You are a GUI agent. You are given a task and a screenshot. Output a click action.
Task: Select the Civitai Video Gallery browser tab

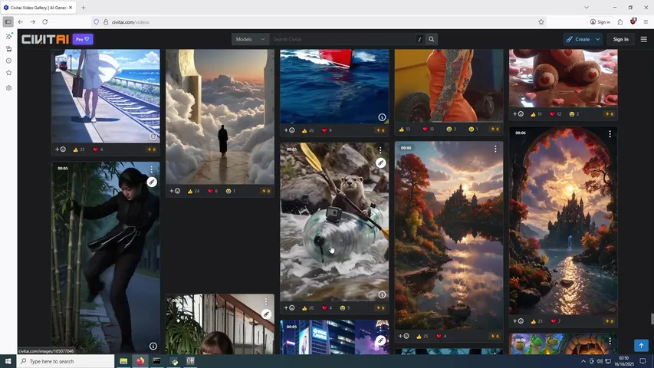[x=38, y=8]
